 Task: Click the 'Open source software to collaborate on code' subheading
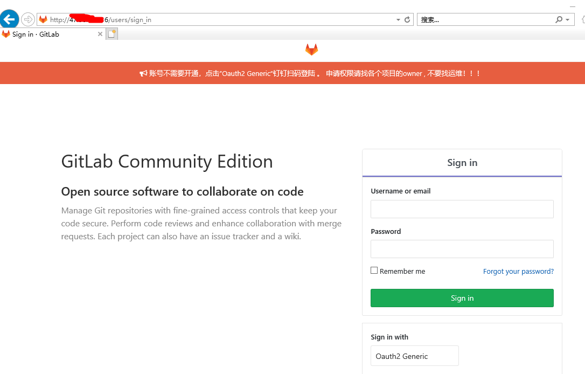point(183,191)
